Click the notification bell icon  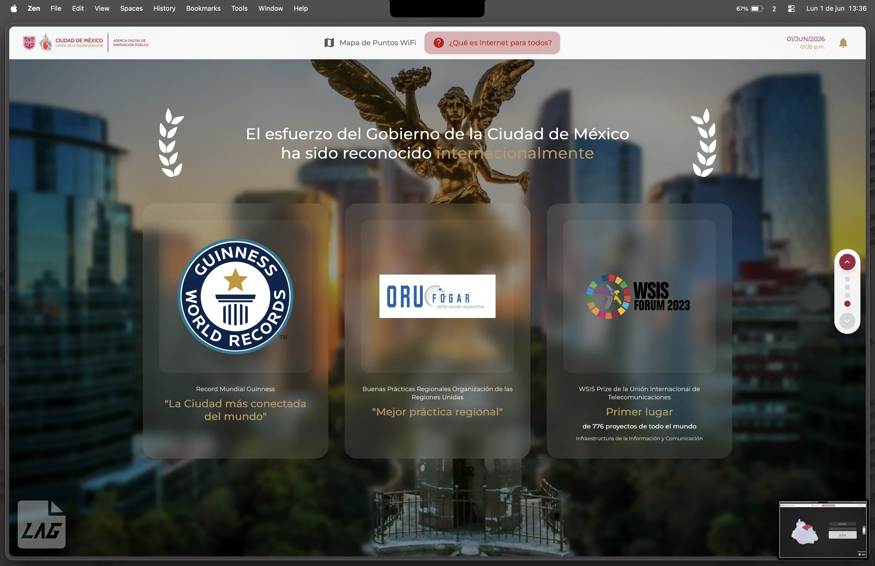click(x=843, y=43)
